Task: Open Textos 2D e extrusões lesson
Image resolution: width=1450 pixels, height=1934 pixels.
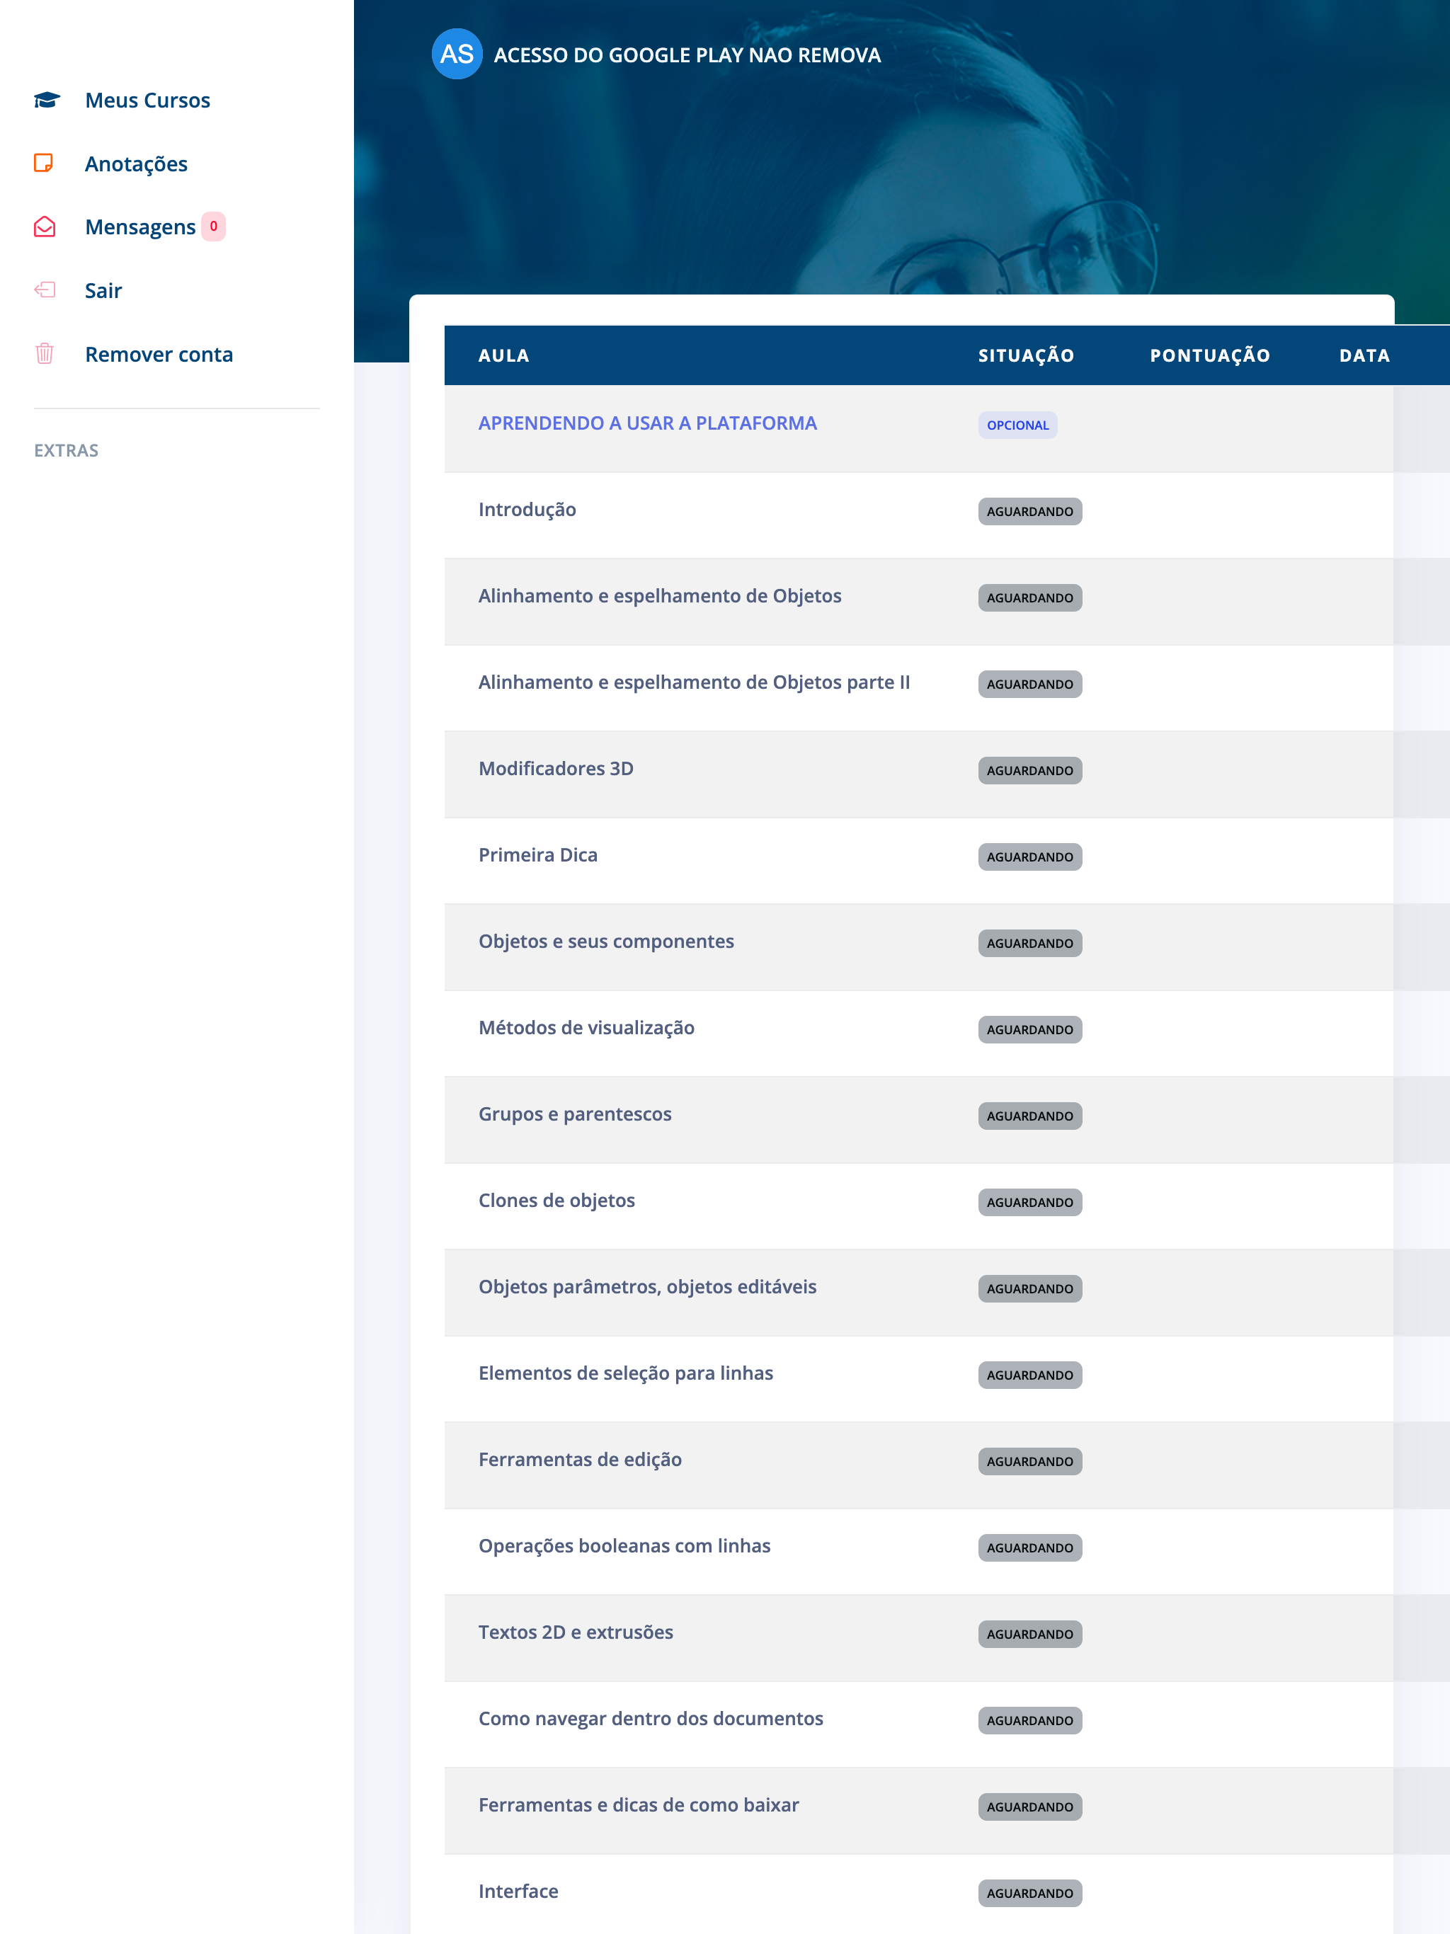Action: (x=576, y=1632)
